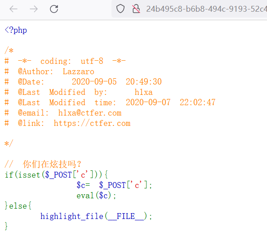267x241 pixels.
Task: Go back using the browser back arrow
Action: 13,9
